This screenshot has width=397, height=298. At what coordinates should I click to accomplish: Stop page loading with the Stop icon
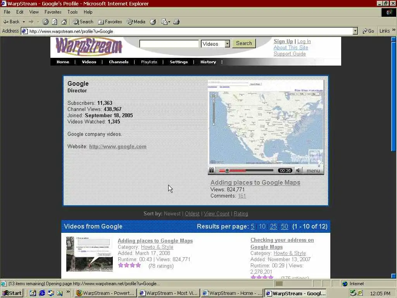[45, 22]
